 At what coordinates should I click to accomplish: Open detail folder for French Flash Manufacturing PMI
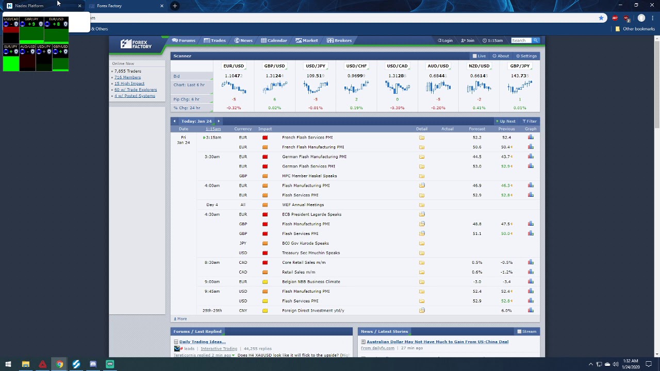[x=422, y=147]
